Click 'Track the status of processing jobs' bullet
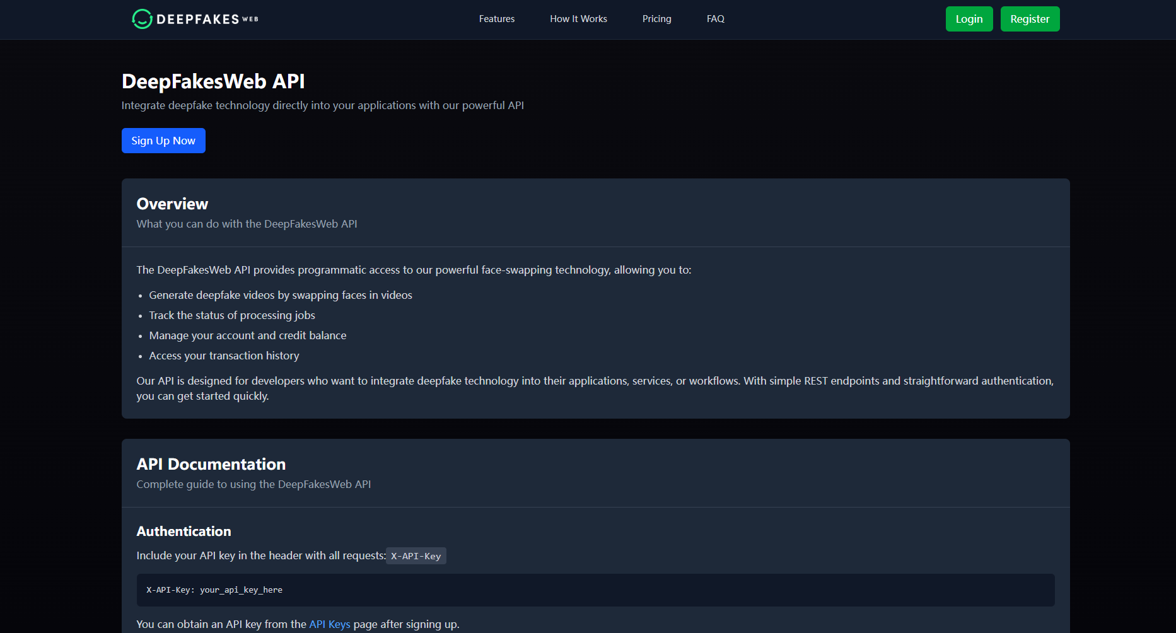 (x=232, y=315)
